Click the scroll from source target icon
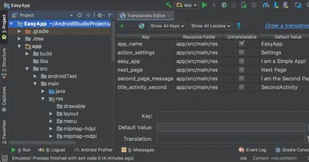This screenshot has width=309, height=162. tap(80, 15)
